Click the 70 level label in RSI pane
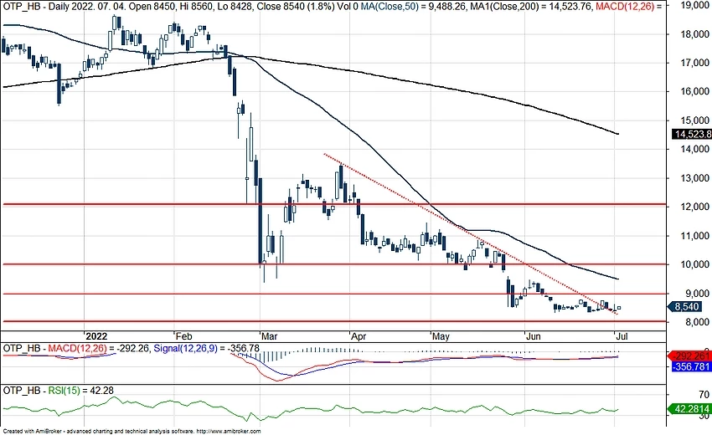 704,395
